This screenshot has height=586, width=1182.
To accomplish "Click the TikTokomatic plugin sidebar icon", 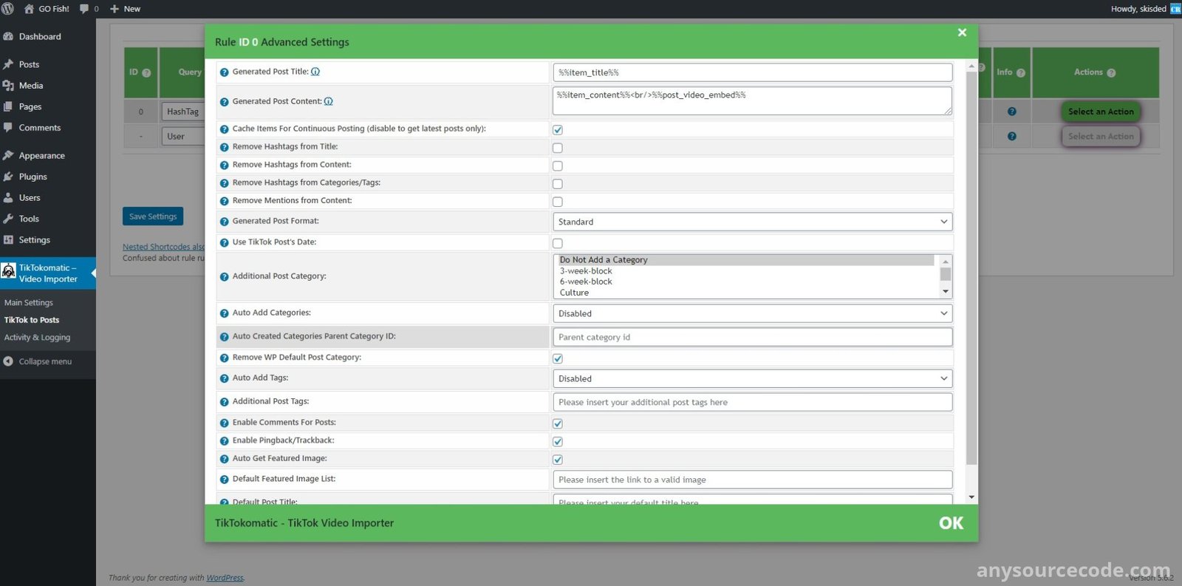I will 9,271.
